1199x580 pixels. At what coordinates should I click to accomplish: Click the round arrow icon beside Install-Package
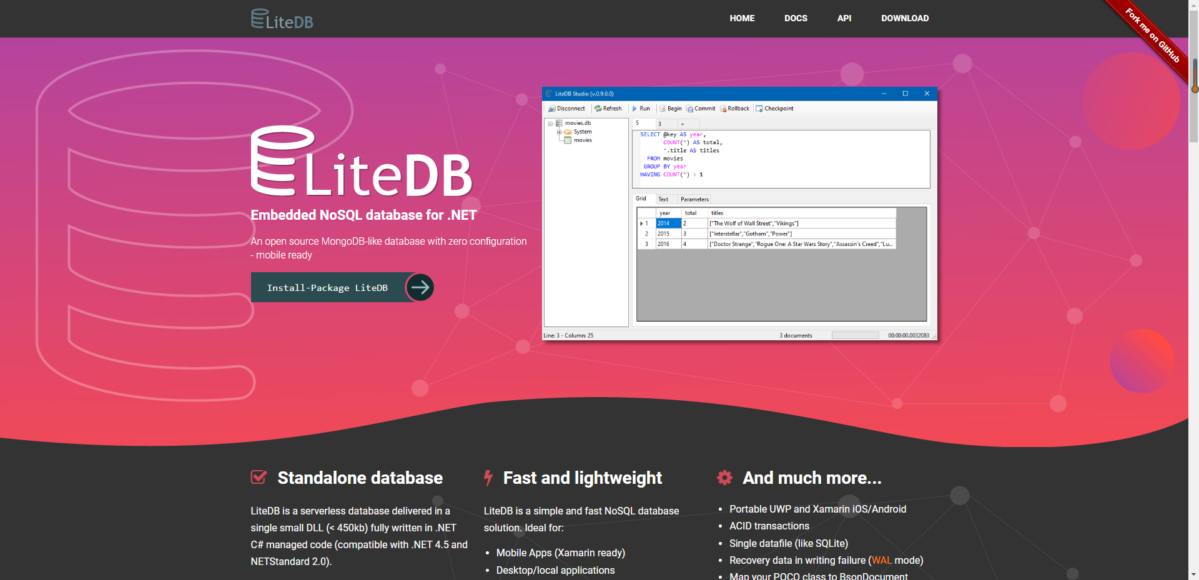pos(420,287)
